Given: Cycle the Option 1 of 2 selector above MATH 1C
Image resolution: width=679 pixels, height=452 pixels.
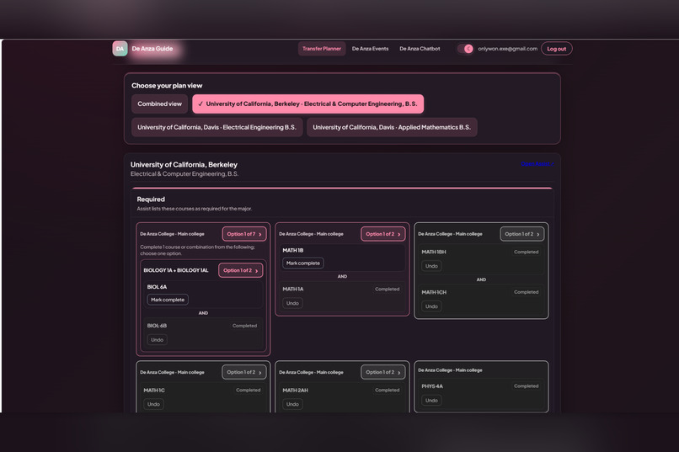Looking at the screenshot, I should pos(244,372).
